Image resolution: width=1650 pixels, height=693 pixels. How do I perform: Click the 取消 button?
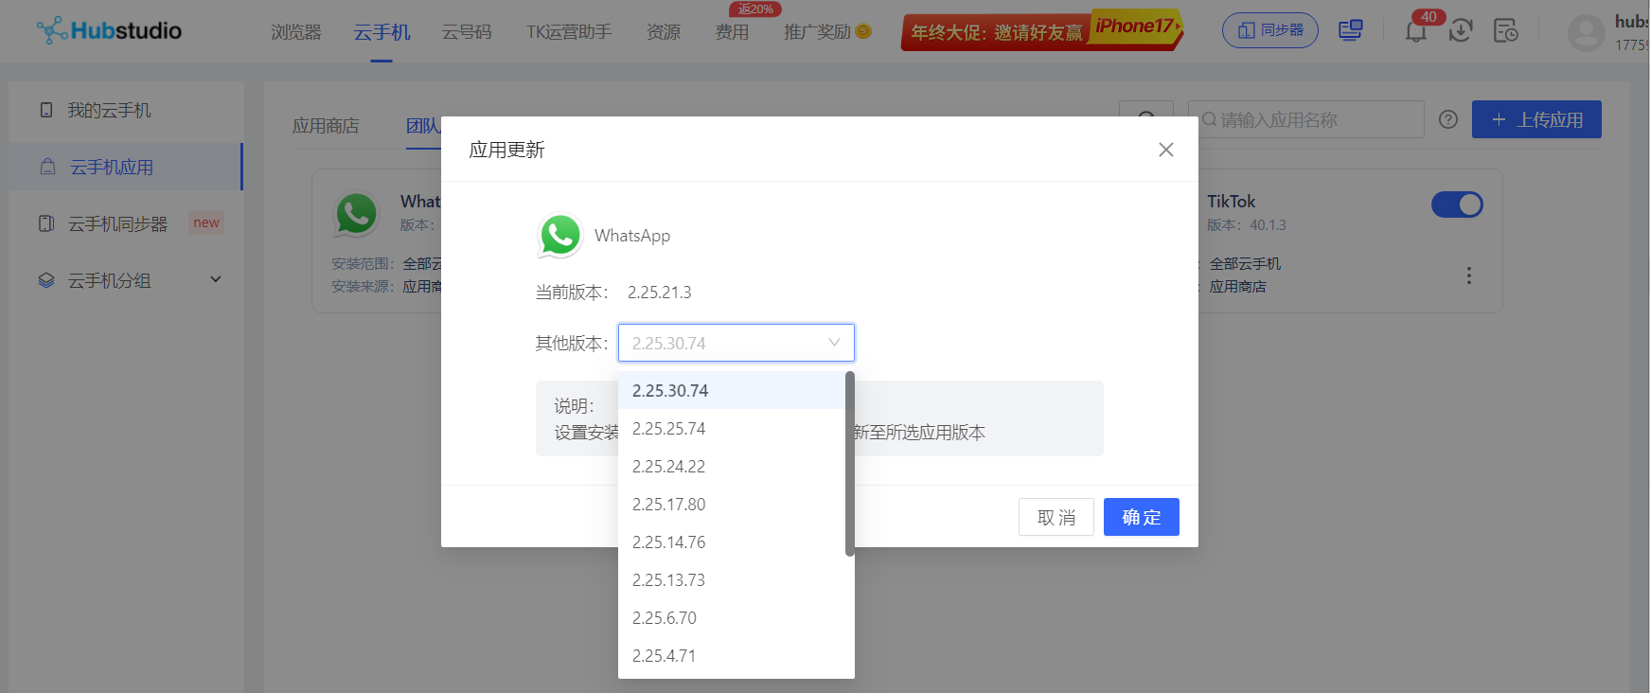(1056, 517)
